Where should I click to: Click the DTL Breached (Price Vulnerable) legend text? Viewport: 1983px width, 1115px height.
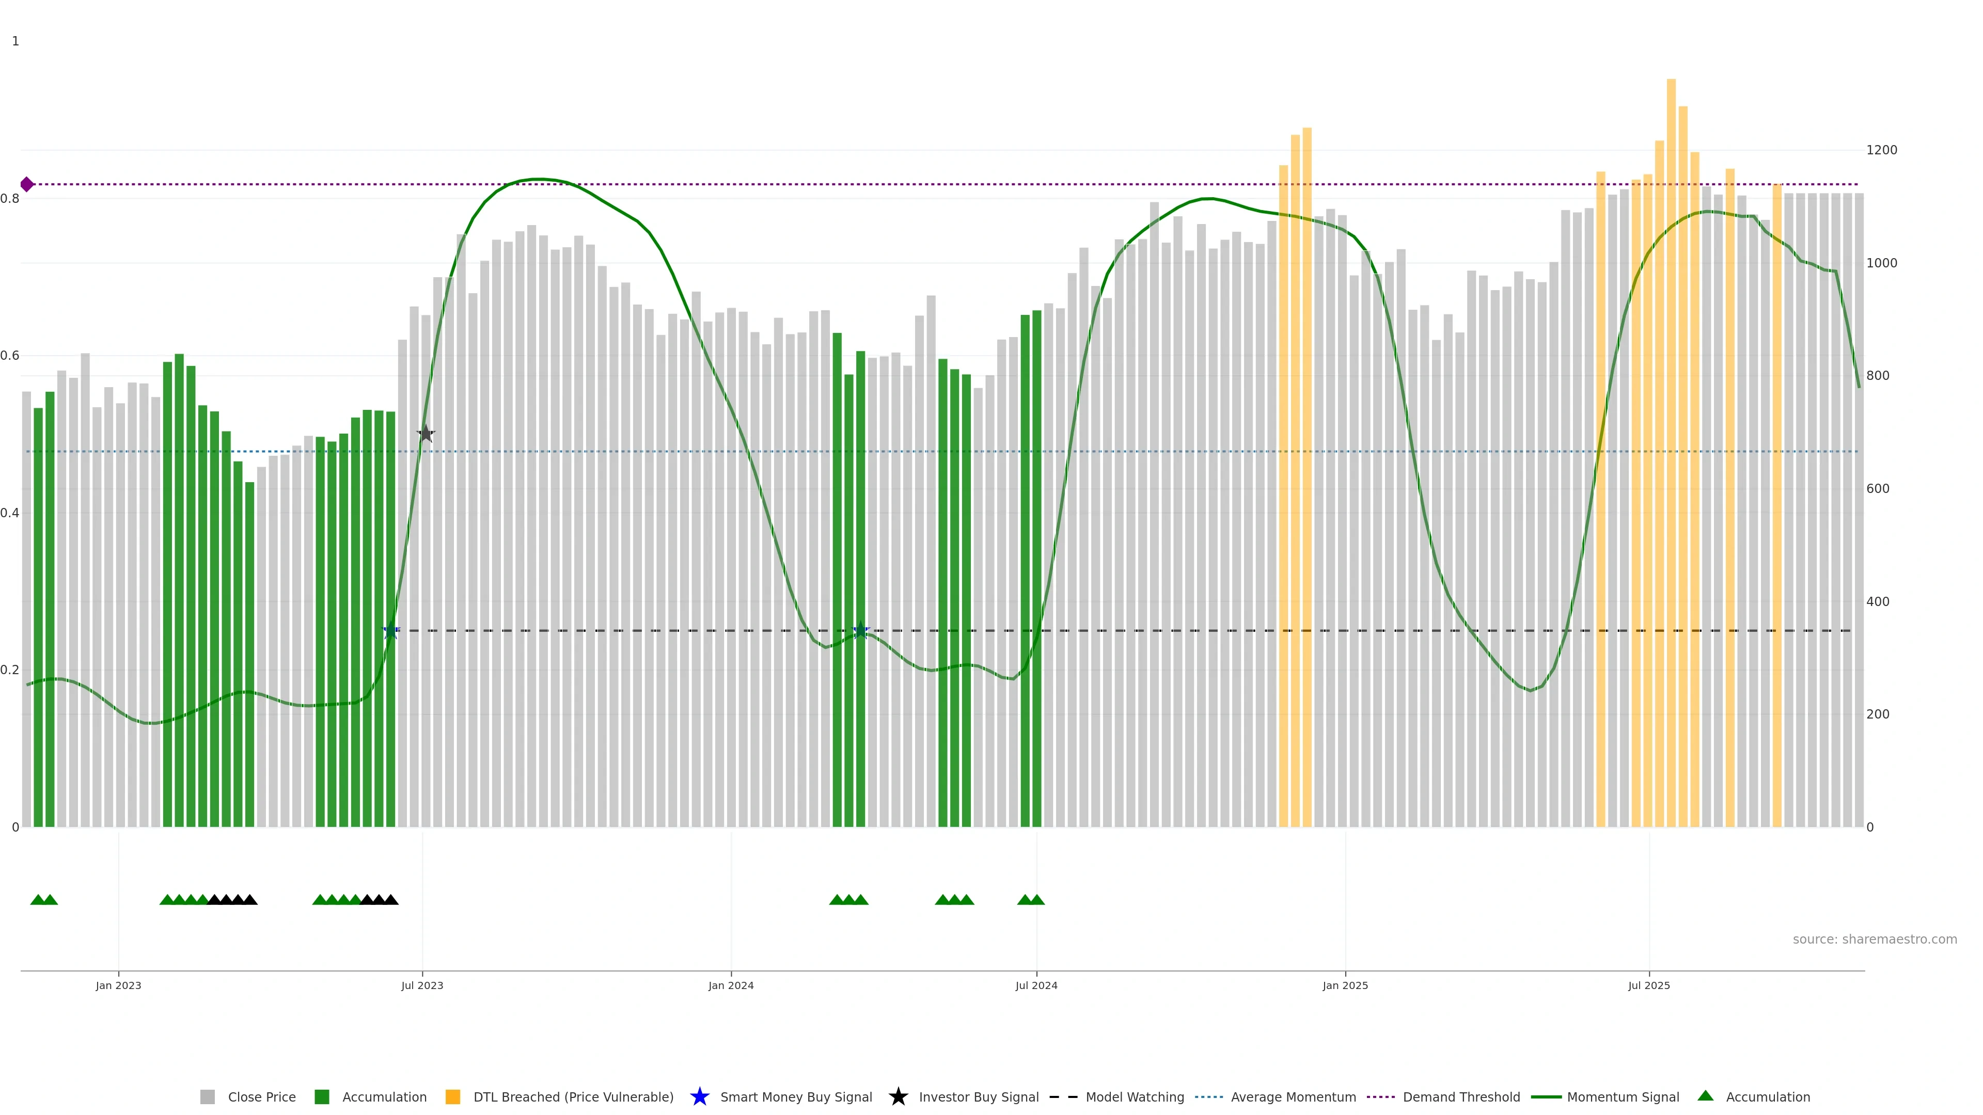coord(573,1096)
